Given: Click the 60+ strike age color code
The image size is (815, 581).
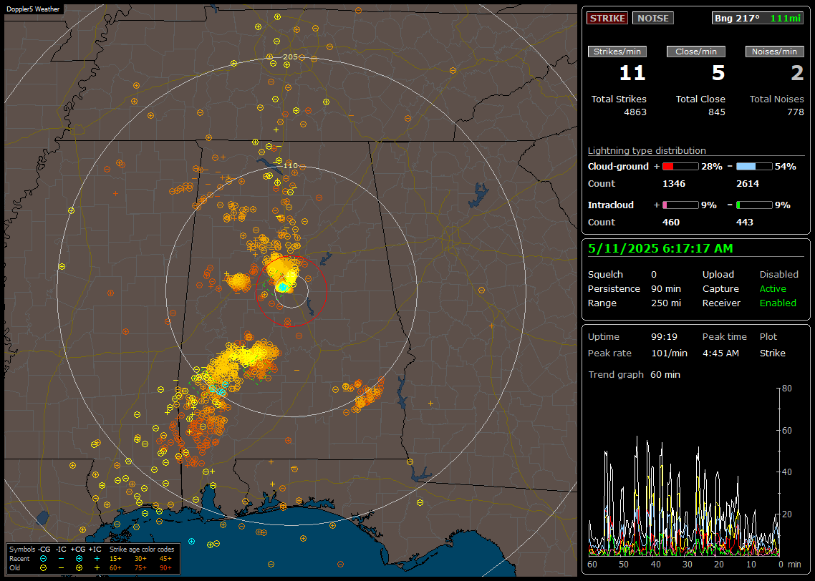Looking at the screenshot, I should point(115,568).
